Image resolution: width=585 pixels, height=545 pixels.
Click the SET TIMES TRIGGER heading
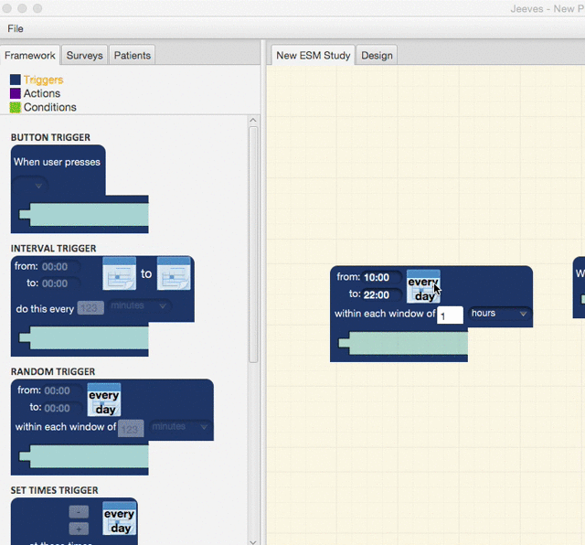[x=55, y=490]
